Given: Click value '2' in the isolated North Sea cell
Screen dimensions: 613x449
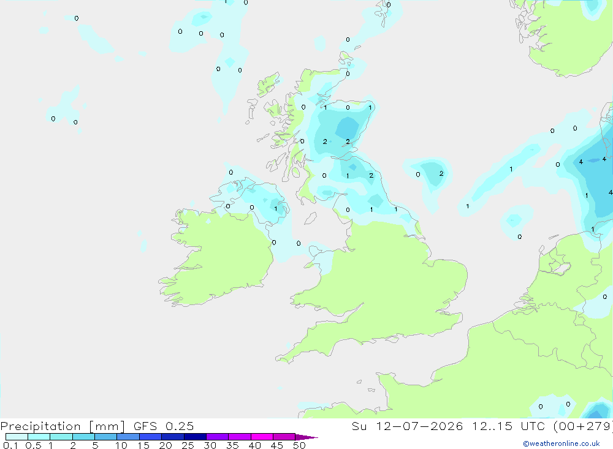Looking at the screenshot, I should (x=441, y=173).
